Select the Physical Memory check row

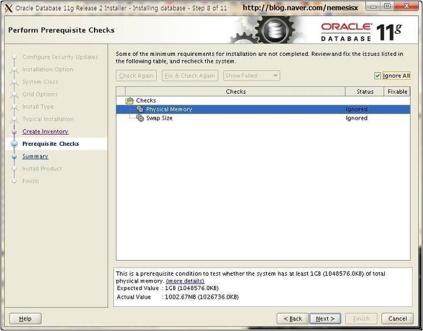coord(263,109)
